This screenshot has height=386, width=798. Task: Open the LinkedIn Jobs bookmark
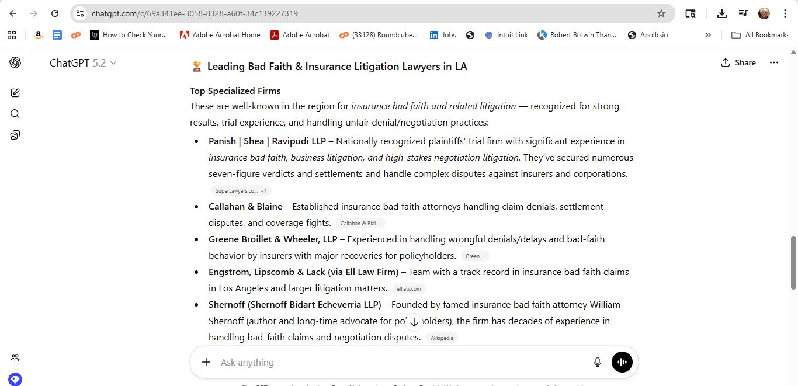[x=443, y=35]
